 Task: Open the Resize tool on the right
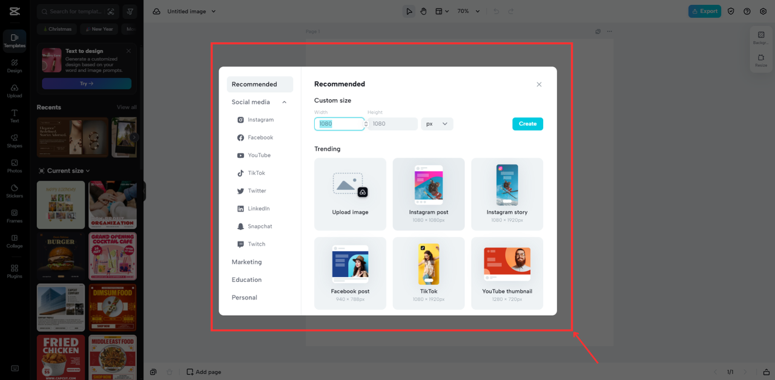pos(761,61)
